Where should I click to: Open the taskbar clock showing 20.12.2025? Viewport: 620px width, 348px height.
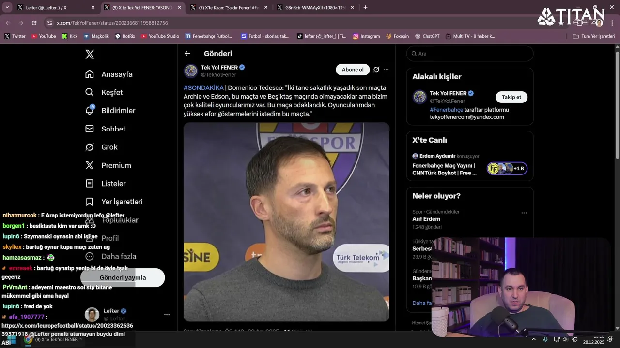594,339
